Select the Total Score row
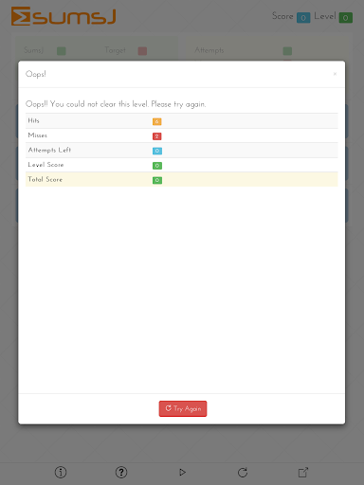The width and height of the screenshot is (364, 485). tap(182, 179)
